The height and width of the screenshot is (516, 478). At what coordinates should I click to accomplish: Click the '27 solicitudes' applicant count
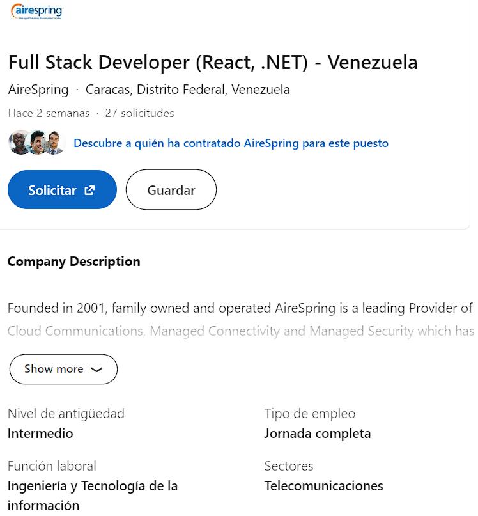coord(139,113)
